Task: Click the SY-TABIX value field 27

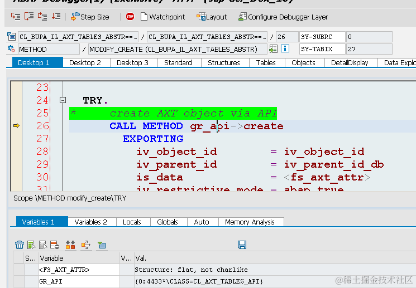Action: (369, 49)
